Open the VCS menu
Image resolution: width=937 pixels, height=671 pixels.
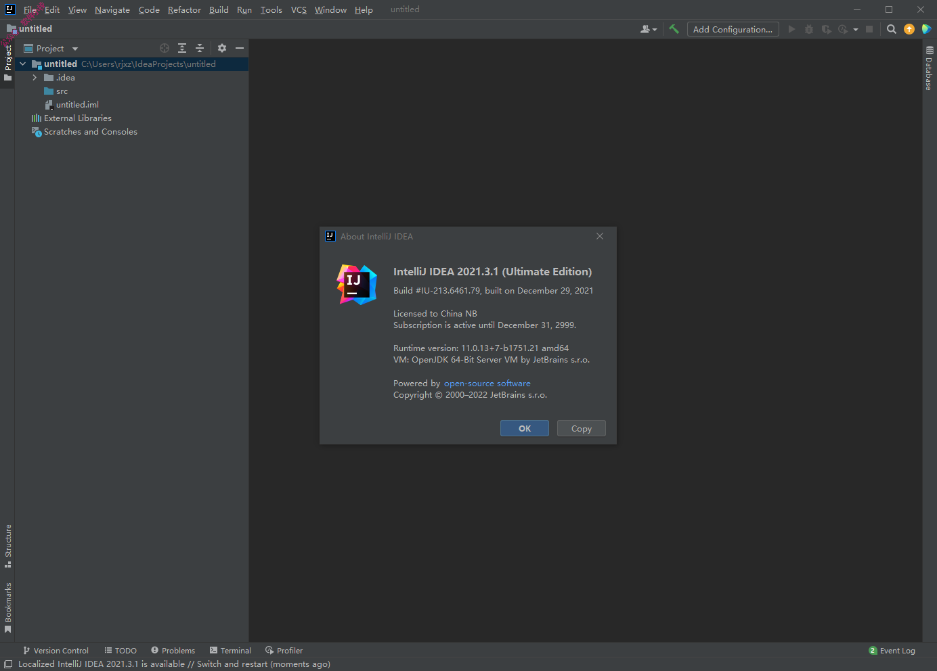(x=299, y=9)
